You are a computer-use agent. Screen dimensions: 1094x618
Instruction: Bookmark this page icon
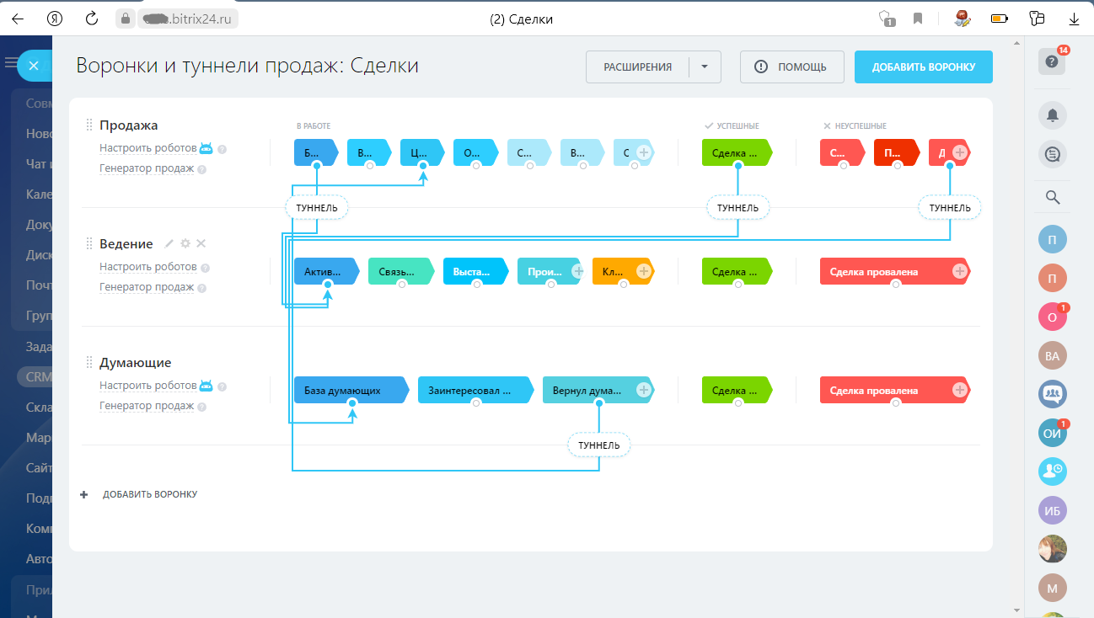[918, 19]
